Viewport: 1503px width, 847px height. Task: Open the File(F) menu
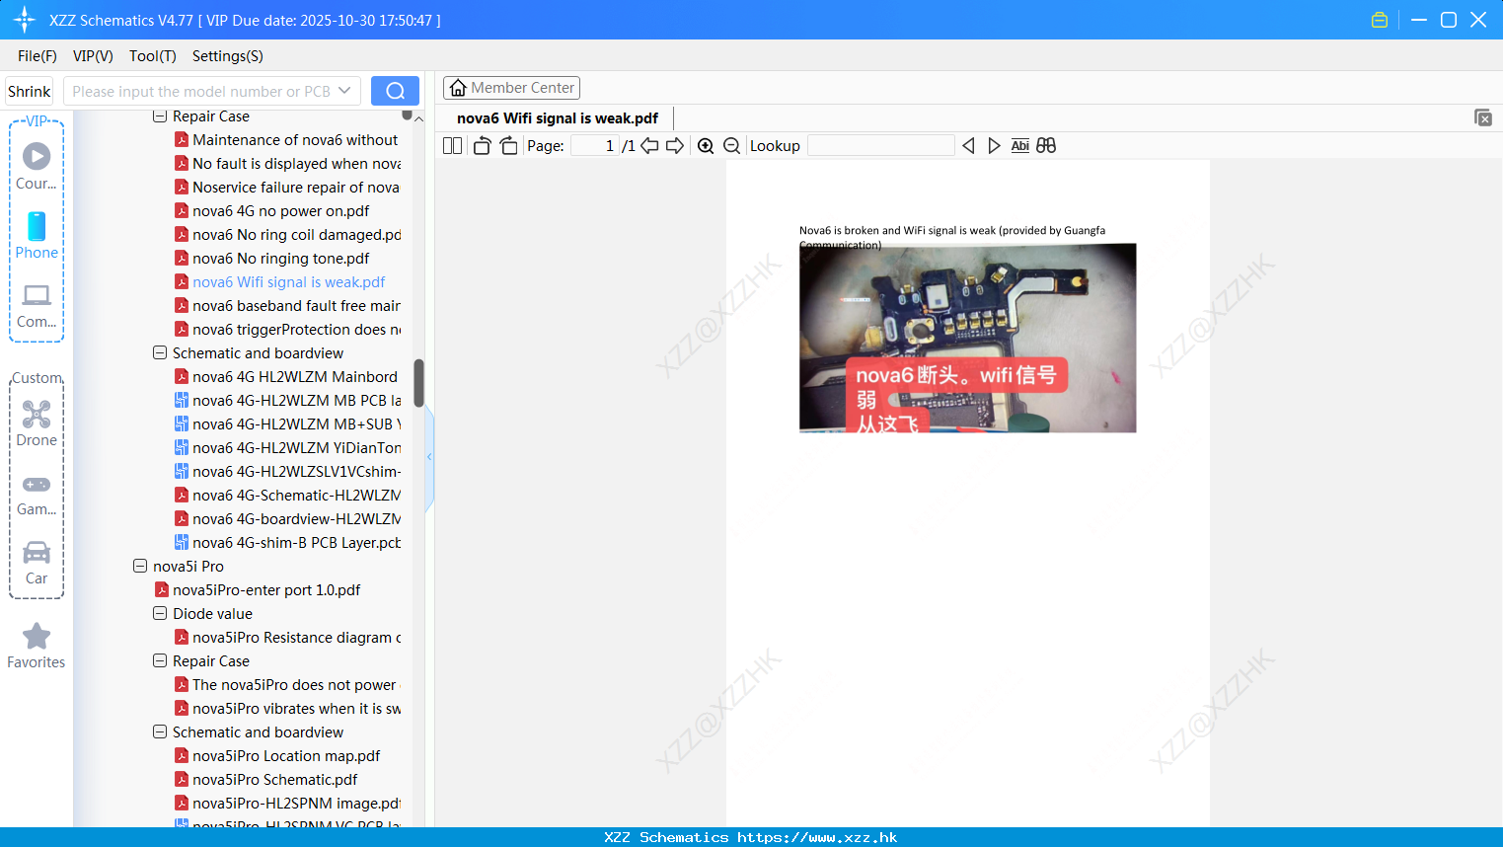click(x=38, y=56)
